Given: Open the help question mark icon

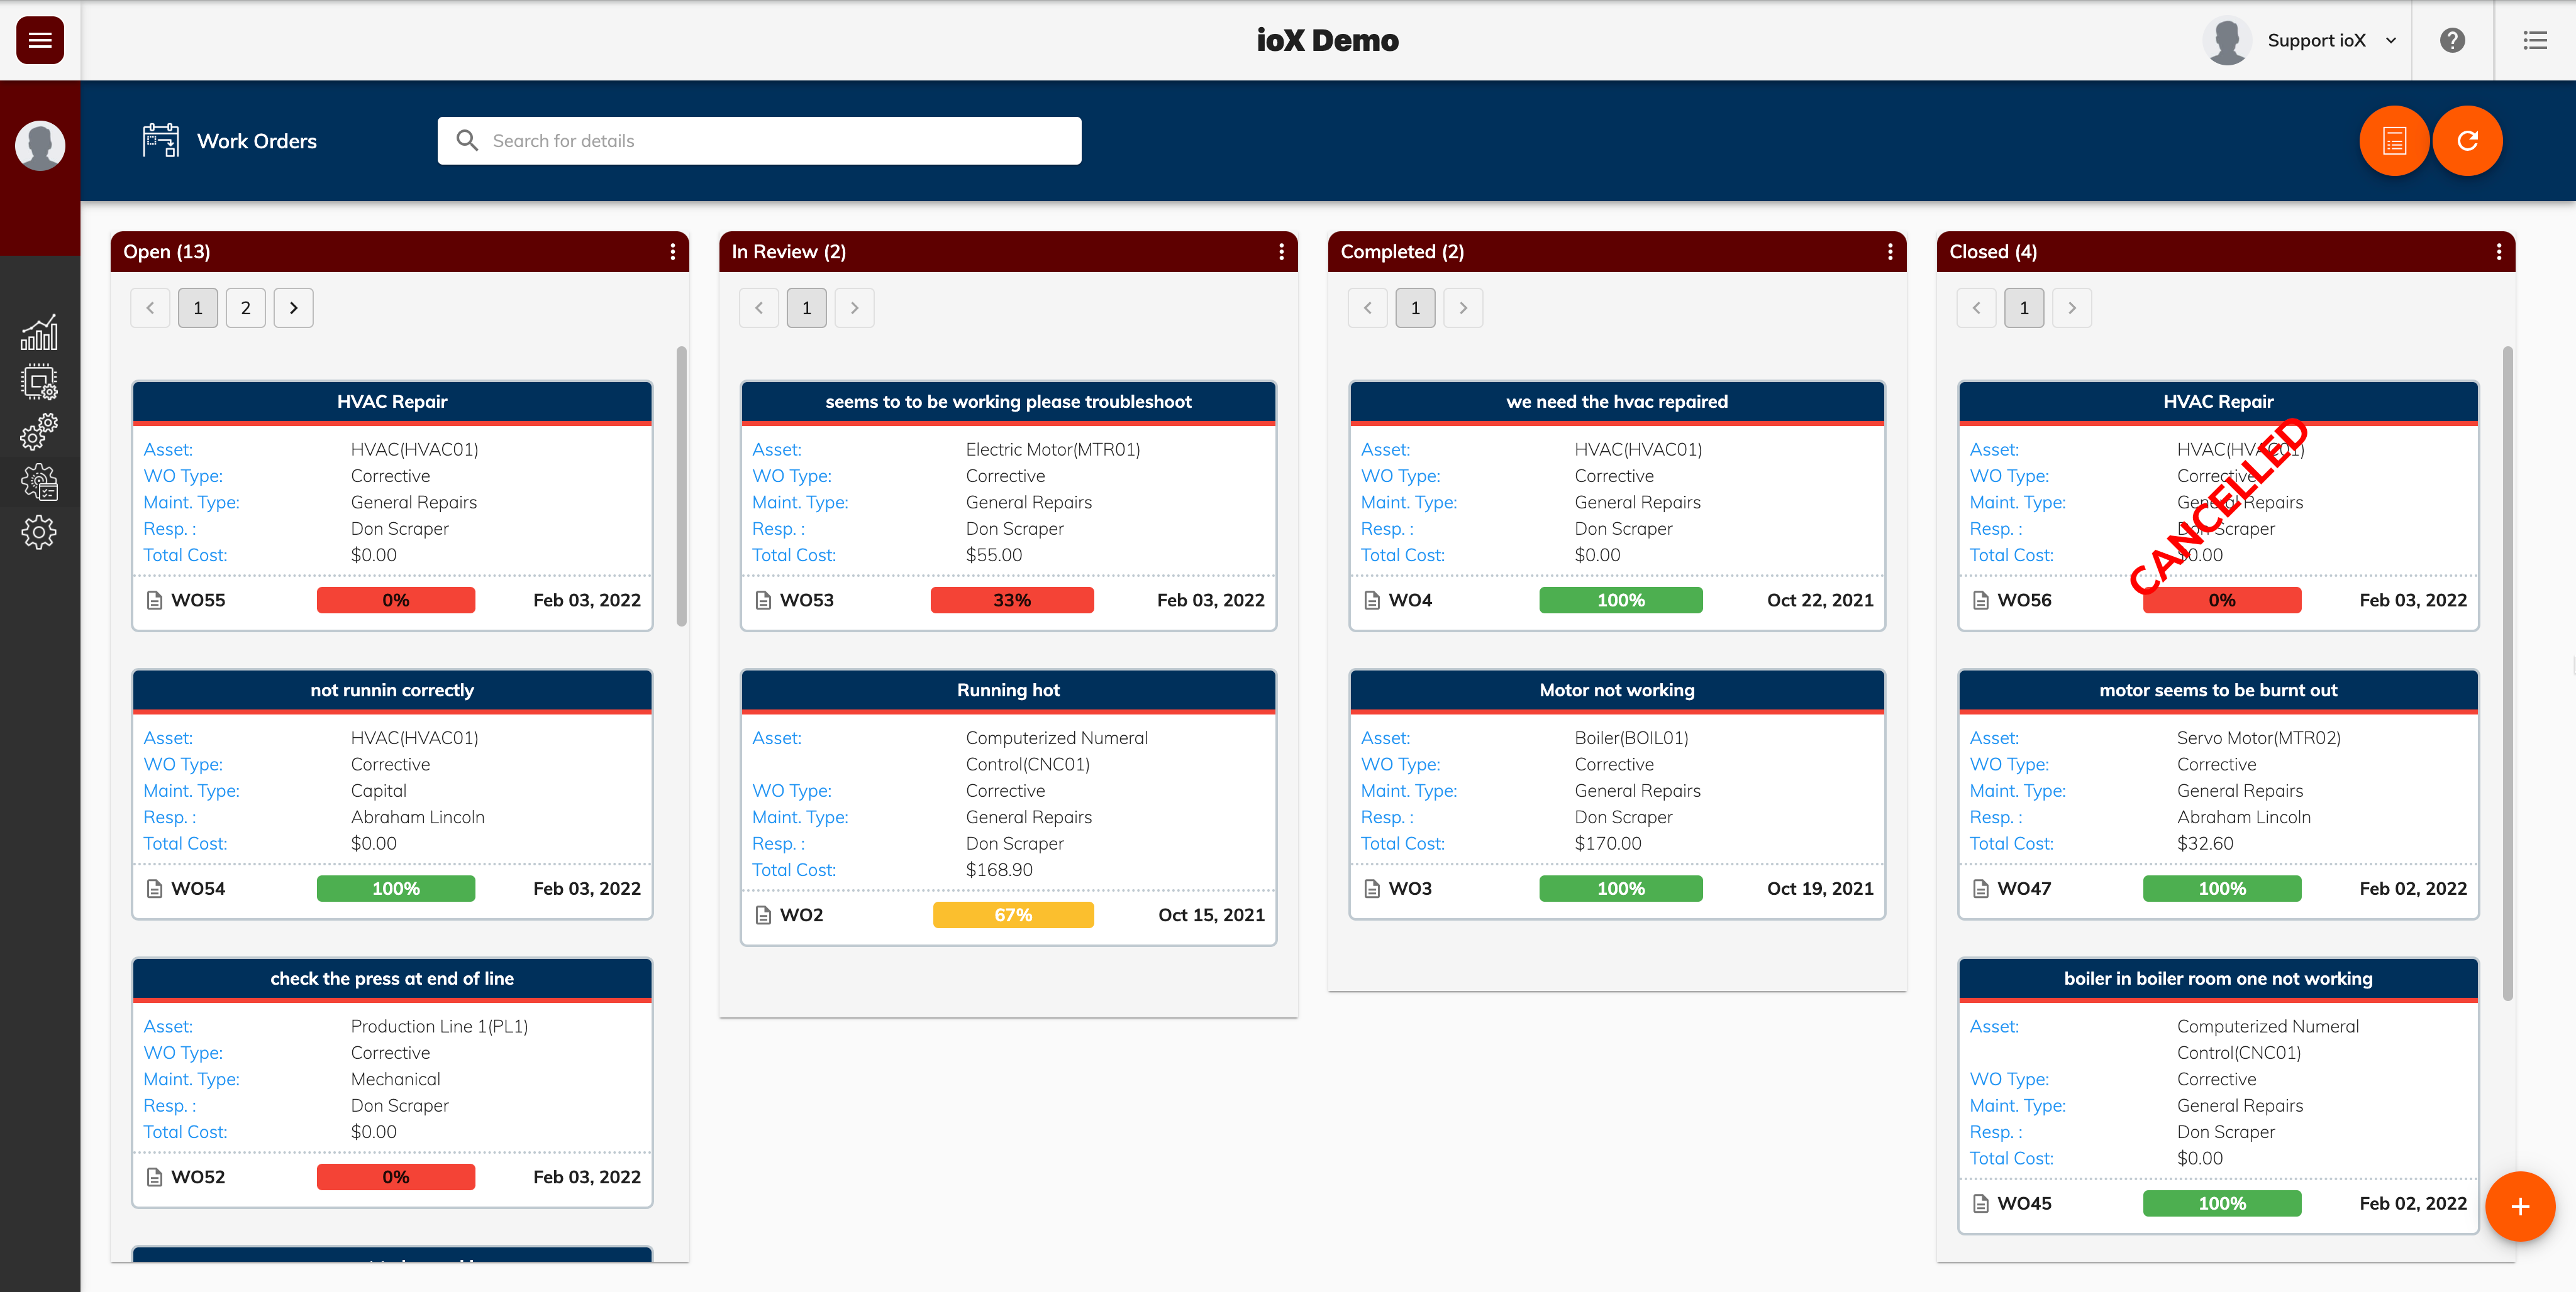Looking at the screenshot, I should (2452, 40).
